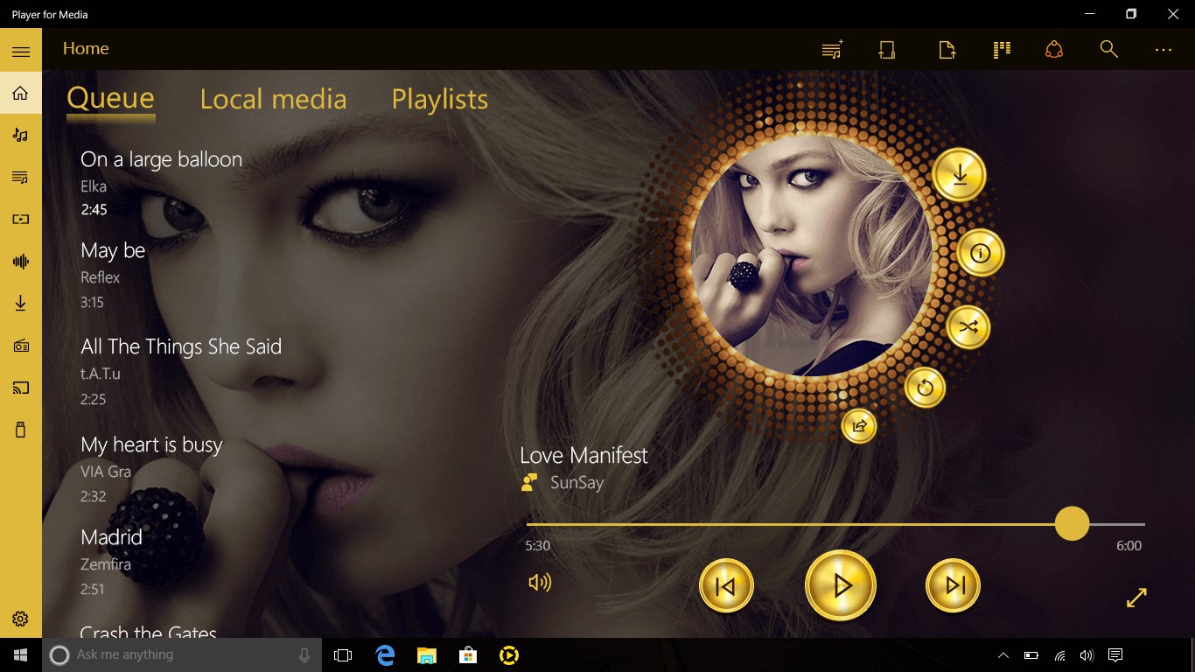Screen dimensions: 1195x672
Task: Switch to the Local media tab
Action: 273,99
